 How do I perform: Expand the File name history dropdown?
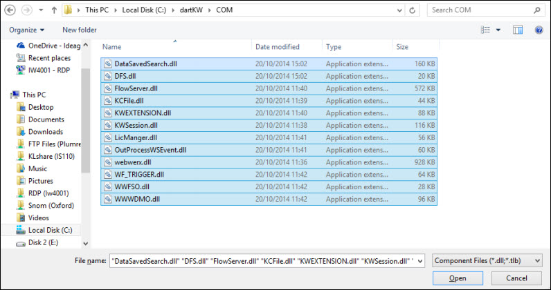(x=421, y=261)
